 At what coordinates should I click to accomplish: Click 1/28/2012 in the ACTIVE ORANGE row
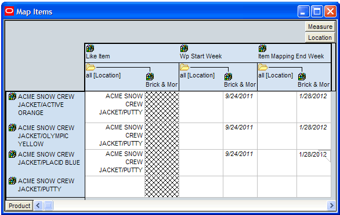(x=313, y=96)
